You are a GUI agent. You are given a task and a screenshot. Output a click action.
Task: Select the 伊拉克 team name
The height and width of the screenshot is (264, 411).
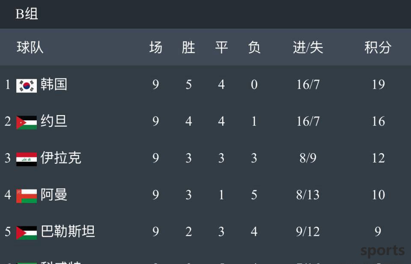[x=61, y=158]
